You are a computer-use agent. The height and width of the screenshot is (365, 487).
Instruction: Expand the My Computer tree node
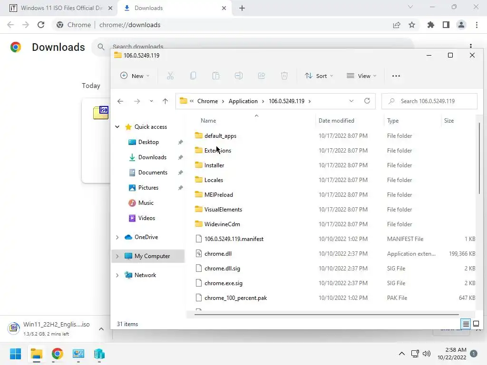coord(117,256)
